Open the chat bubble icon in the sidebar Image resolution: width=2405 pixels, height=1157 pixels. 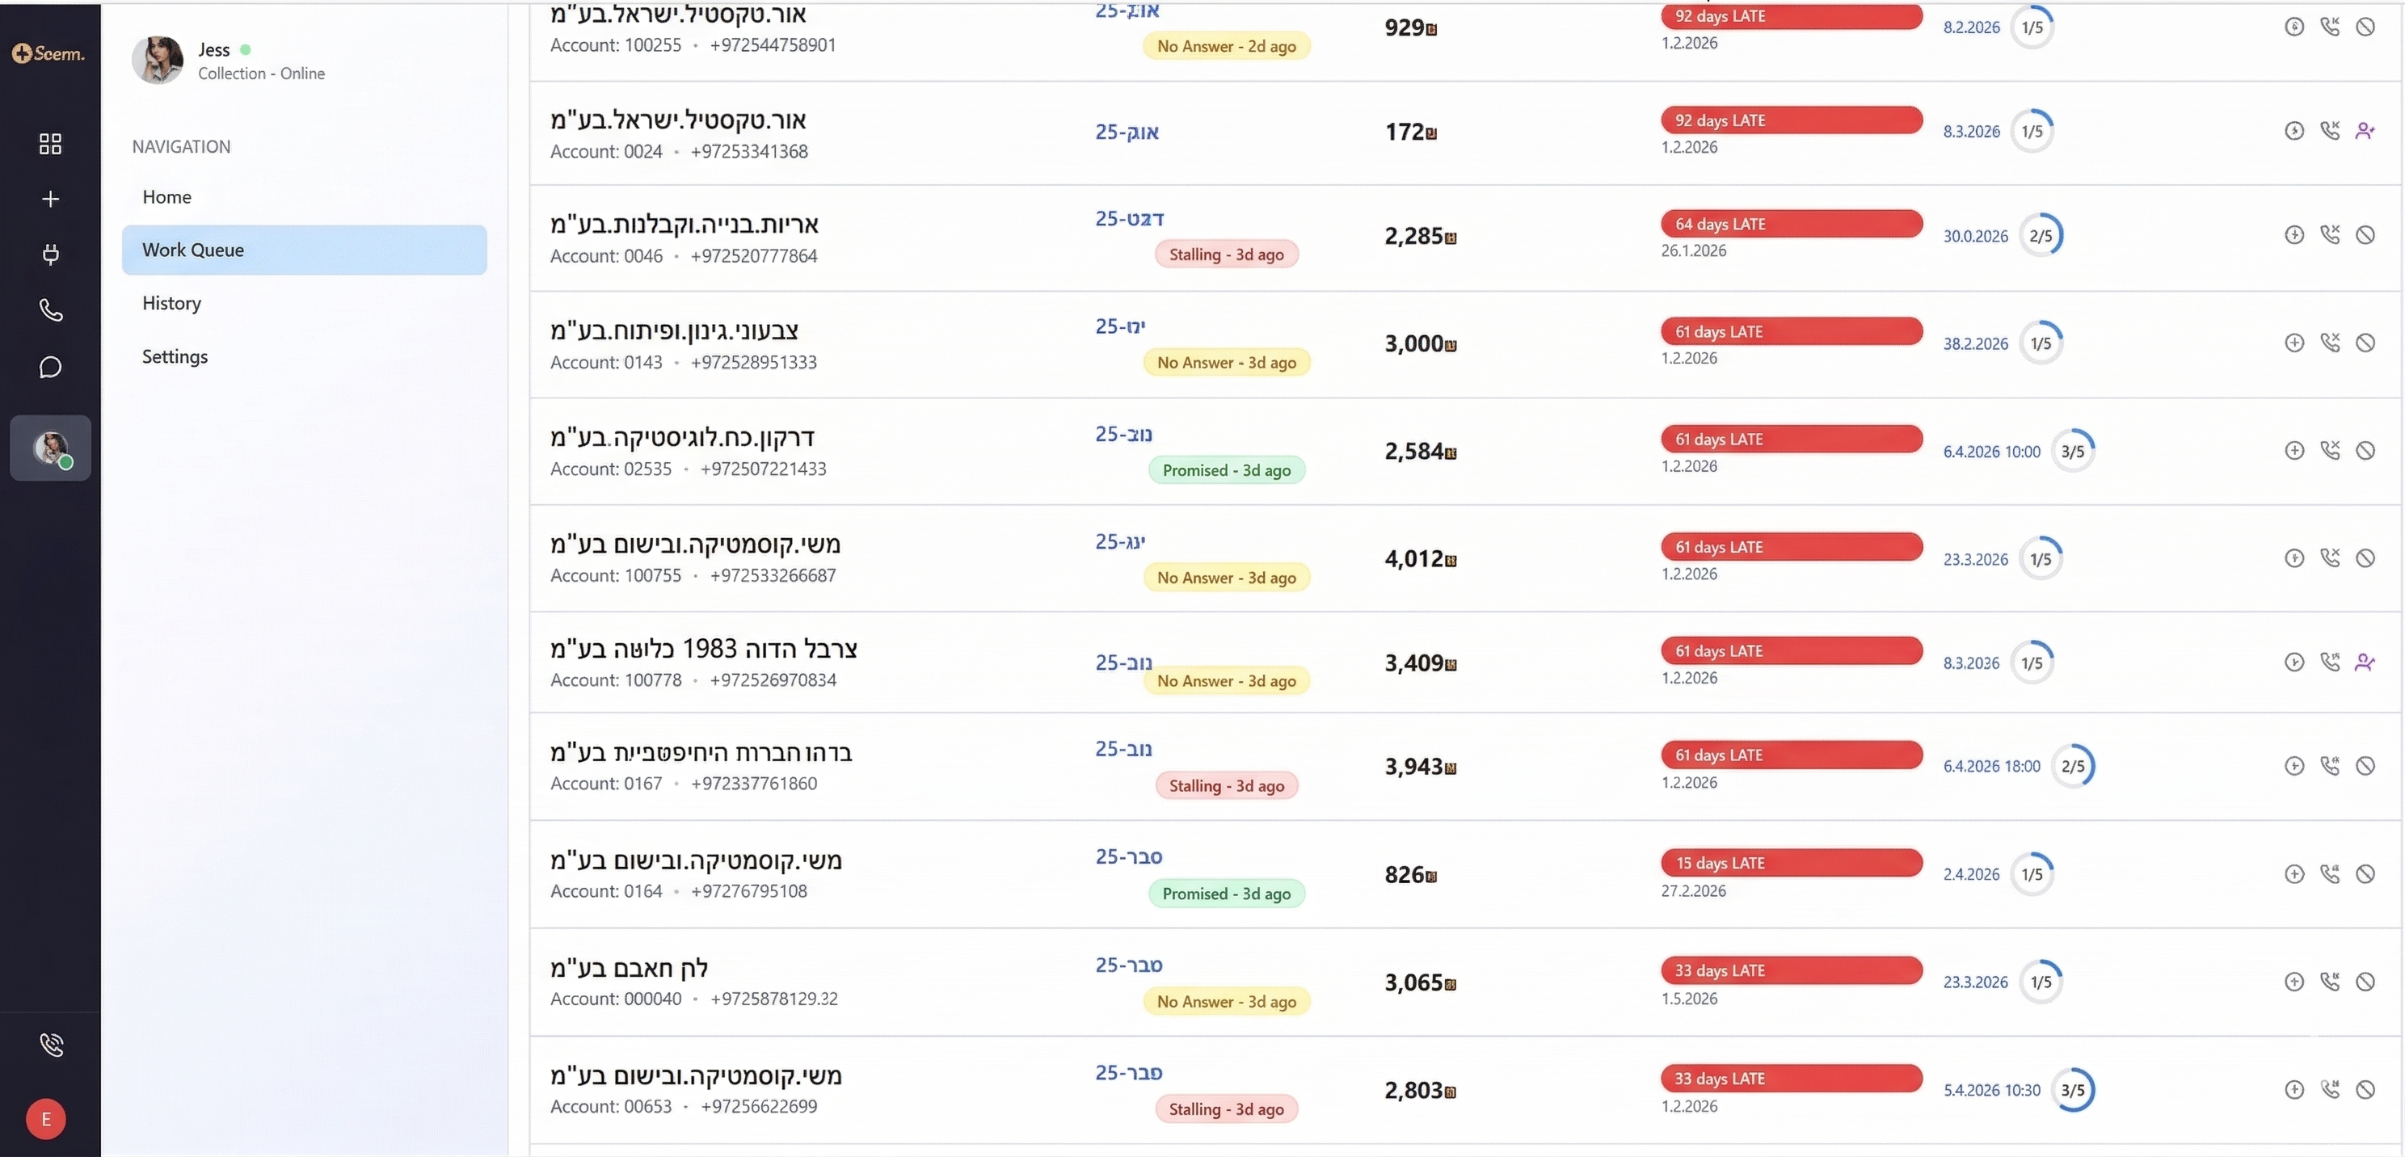49,367
